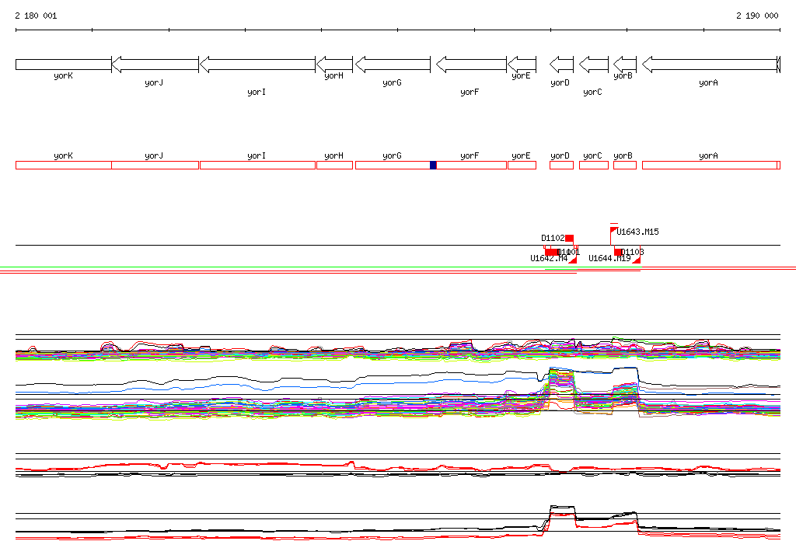Image resolution: width=796 pixels, height=555 pixels.
Task: Click the U1642.M4 text label
Action: coord(549,259)
